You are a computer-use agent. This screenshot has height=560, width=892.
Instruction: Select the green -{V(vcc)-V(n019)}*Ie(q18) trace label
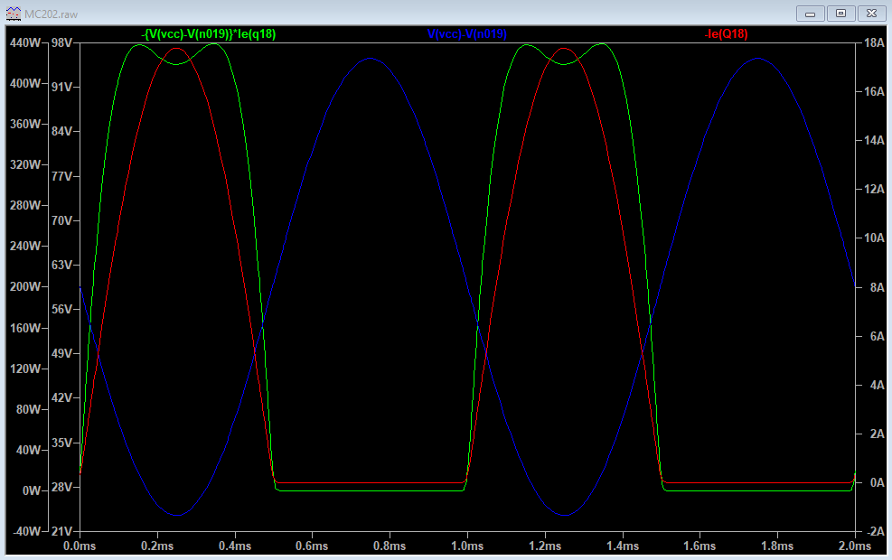point(209,34)
